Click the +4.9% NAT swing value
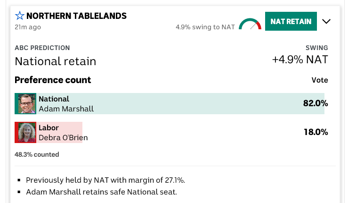 300,60
